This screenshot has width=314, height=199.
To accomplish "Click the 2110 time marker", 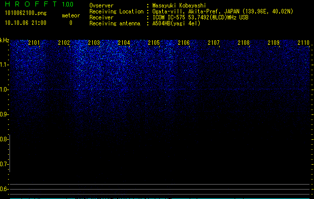I will click(304, 43).
